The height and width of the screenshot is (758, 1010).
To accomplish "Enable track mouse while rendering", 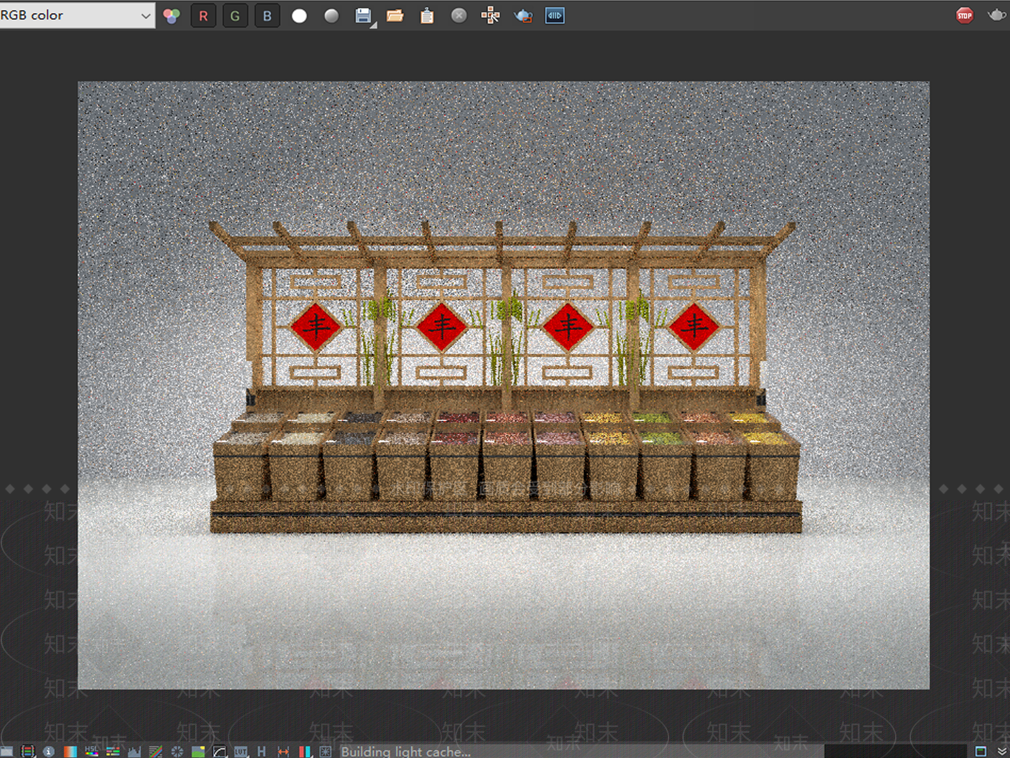I will 490,16.
